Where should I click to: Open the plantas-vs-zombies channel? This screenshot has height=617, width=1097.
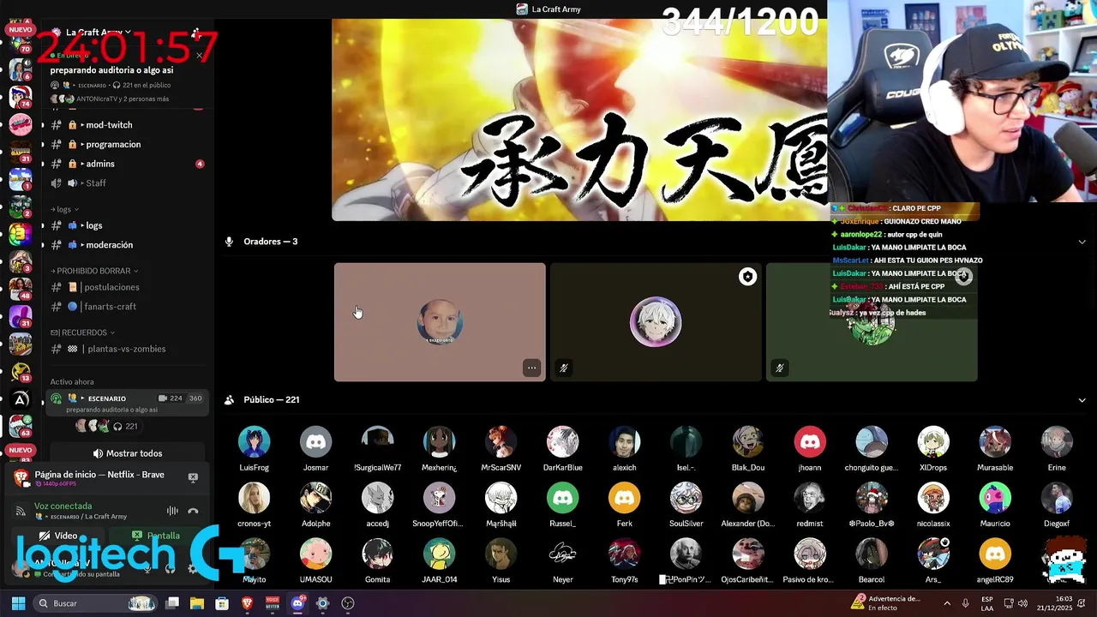click(127, 349)
